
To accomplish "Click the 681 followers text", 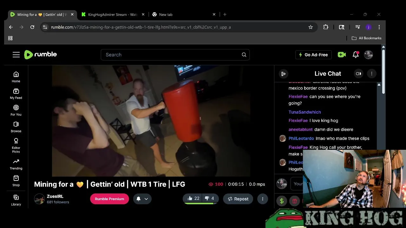I will pyautogui.click(x=58, y=202).
